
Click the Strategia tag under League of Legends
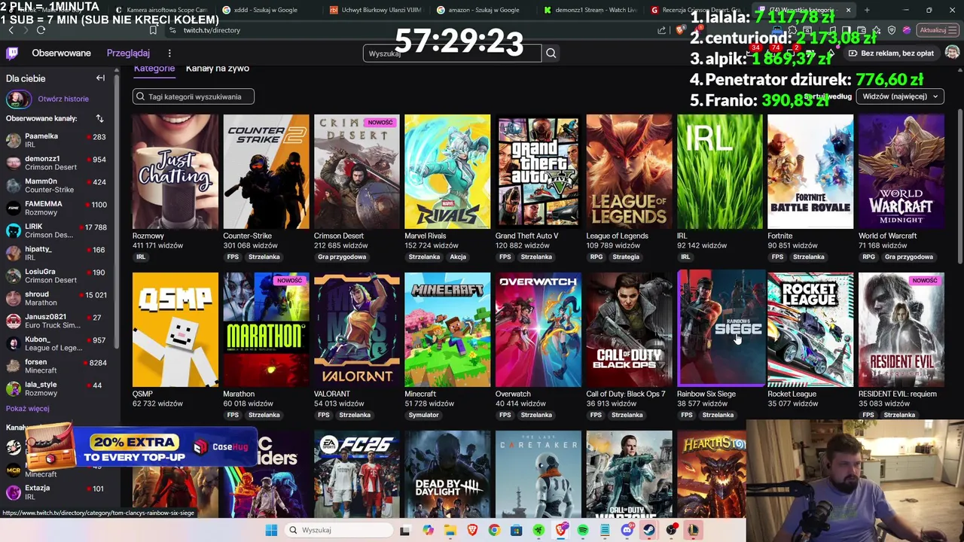point(626,257)
